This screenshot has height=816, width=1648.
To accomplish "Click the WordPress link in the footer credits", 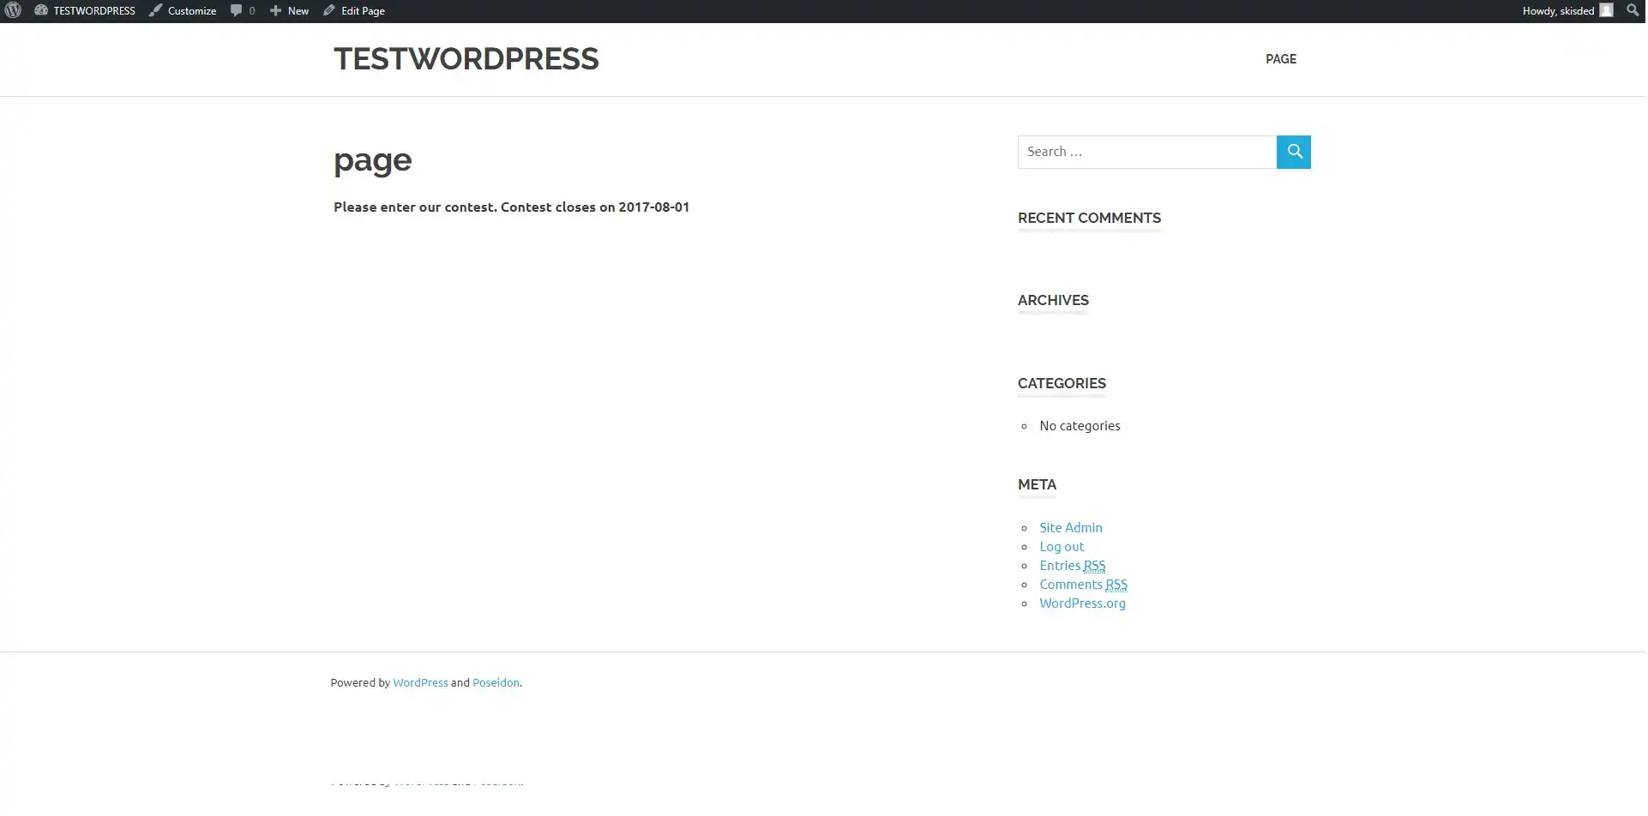I will (x=419, y=682).
